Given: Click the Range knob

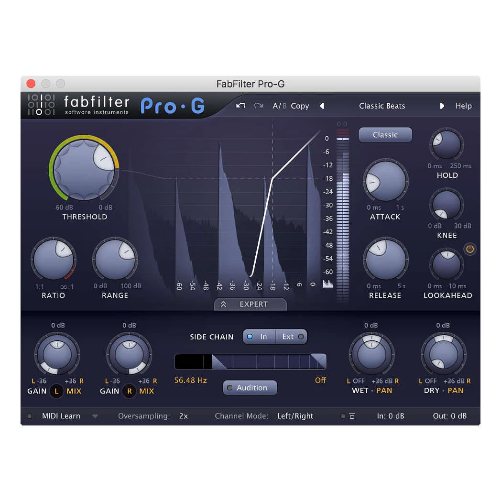Looking at the screenshot, I should click(115, 260).
